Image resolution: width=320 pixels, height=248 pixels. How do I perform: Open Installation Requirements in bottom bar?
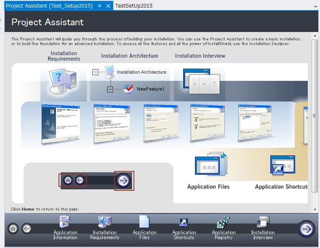pyautogui.click(x=105, y=228)
